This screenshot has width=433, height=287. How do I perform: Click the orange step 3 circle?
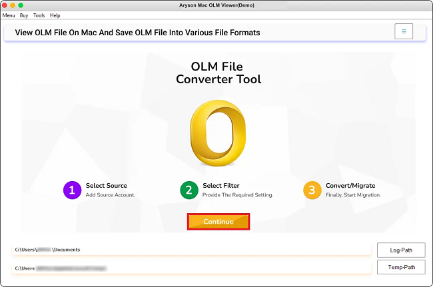pyautogui.click(x=312, y=190)
